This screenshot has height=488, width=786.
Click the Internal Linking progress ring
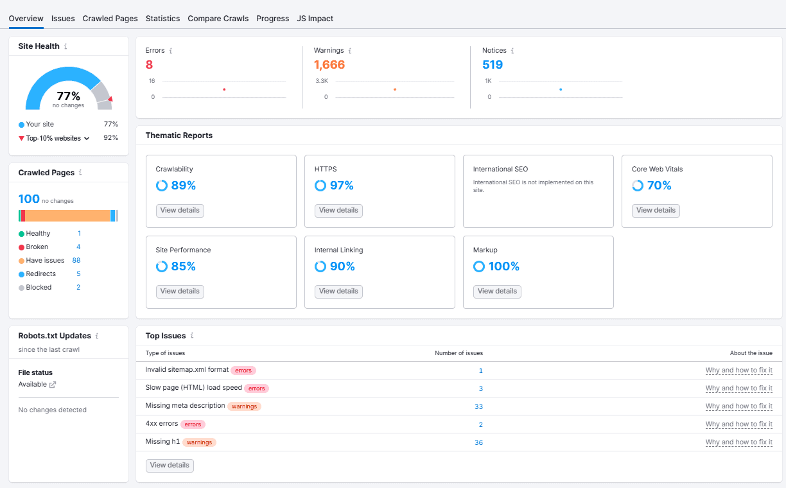[320, 266]
